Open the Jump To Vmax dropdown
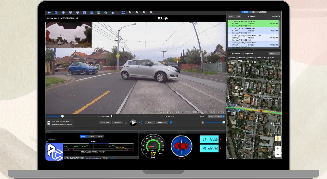Screen dimensions: 327x179 [216, 116]
